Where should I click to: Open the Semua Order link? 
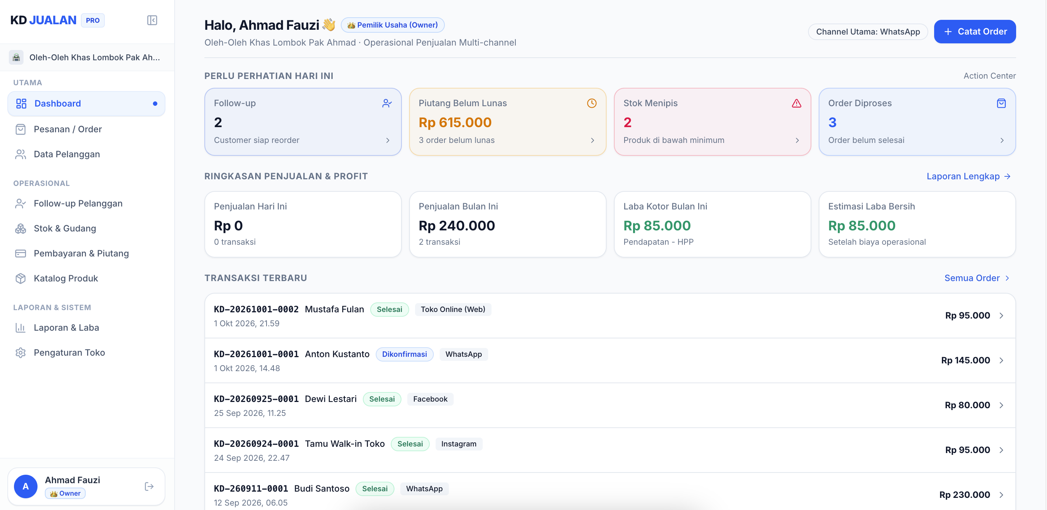tap(977, 278)
